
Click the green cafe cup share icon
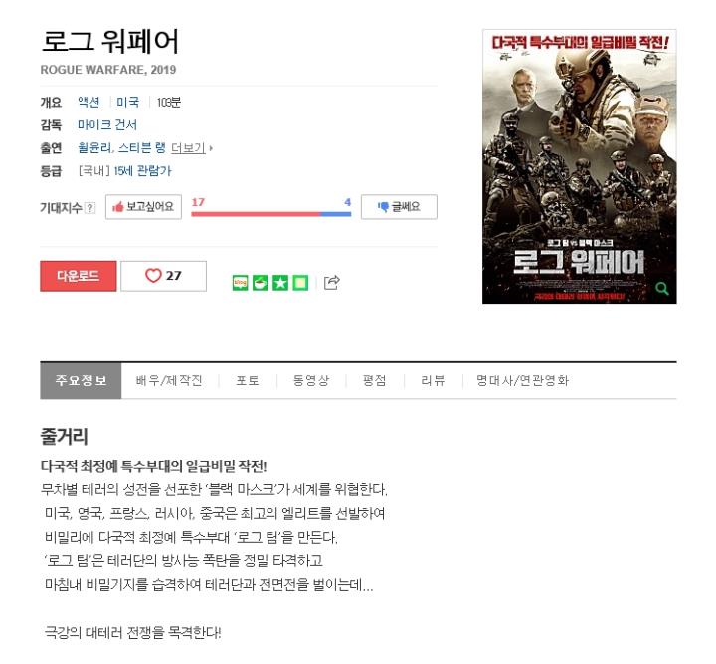pyautogui.click(x=261, y=283)
